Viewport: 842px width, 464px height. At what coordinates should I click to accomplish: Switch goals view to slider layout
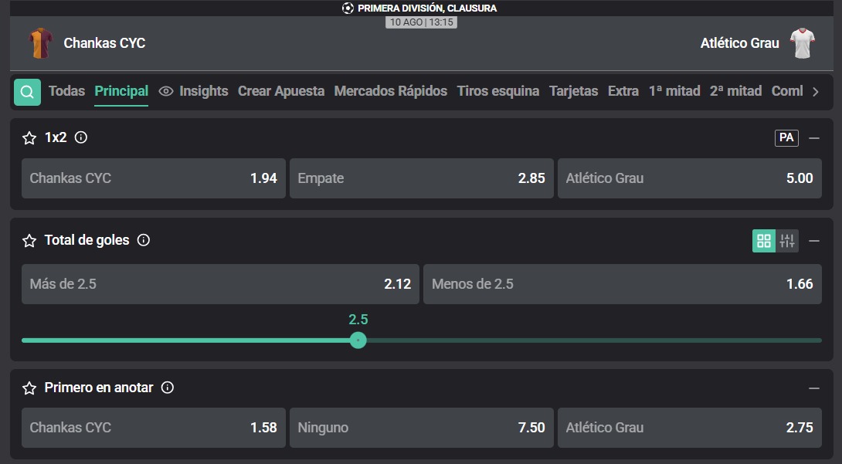tap(787, 241)
